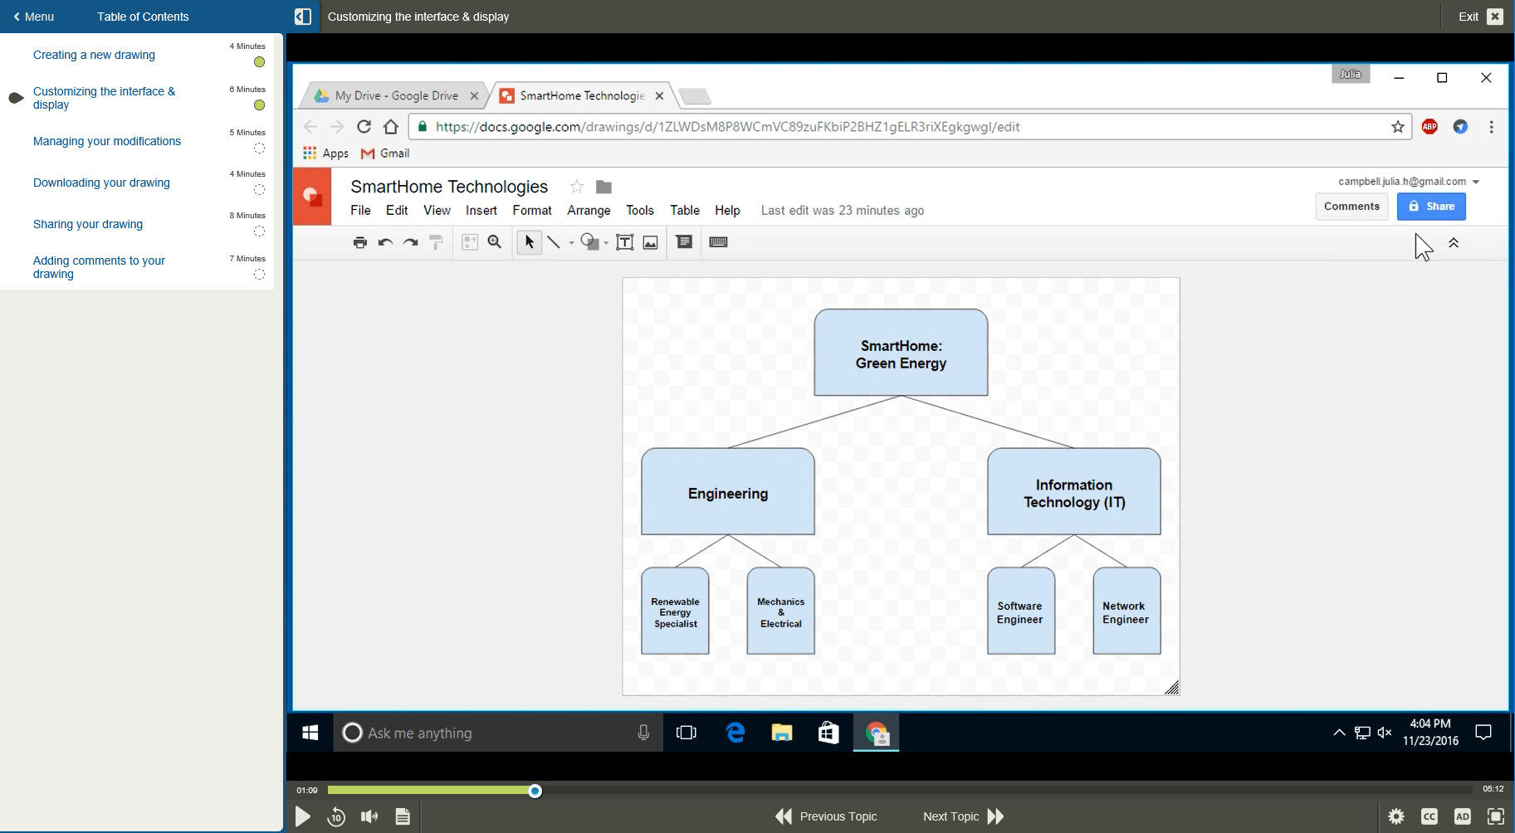The height and width of the screenshot is (833, 1515).
Task: Click the undo arrow in the toolbar
Action: (385, 242)
